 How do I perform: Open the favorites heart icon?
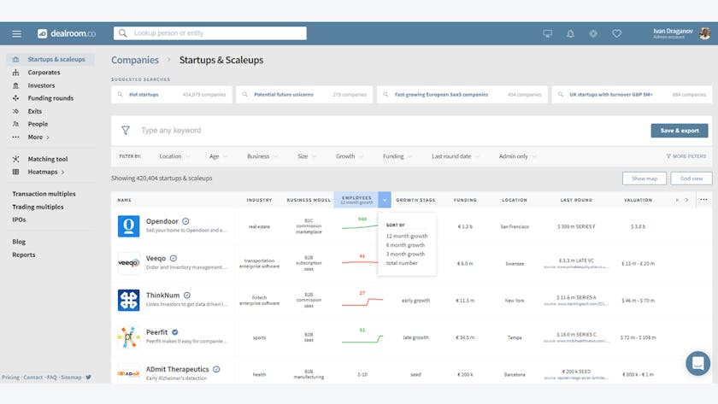(x=616, y=33)
